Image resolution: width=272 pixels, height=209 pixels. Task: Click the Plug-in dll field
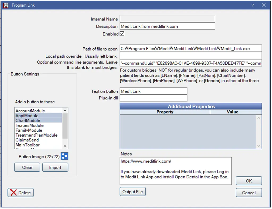153,98
